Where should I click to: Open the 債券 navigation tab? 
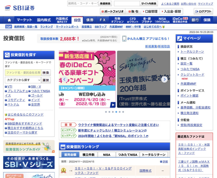(x=90, y=20)
